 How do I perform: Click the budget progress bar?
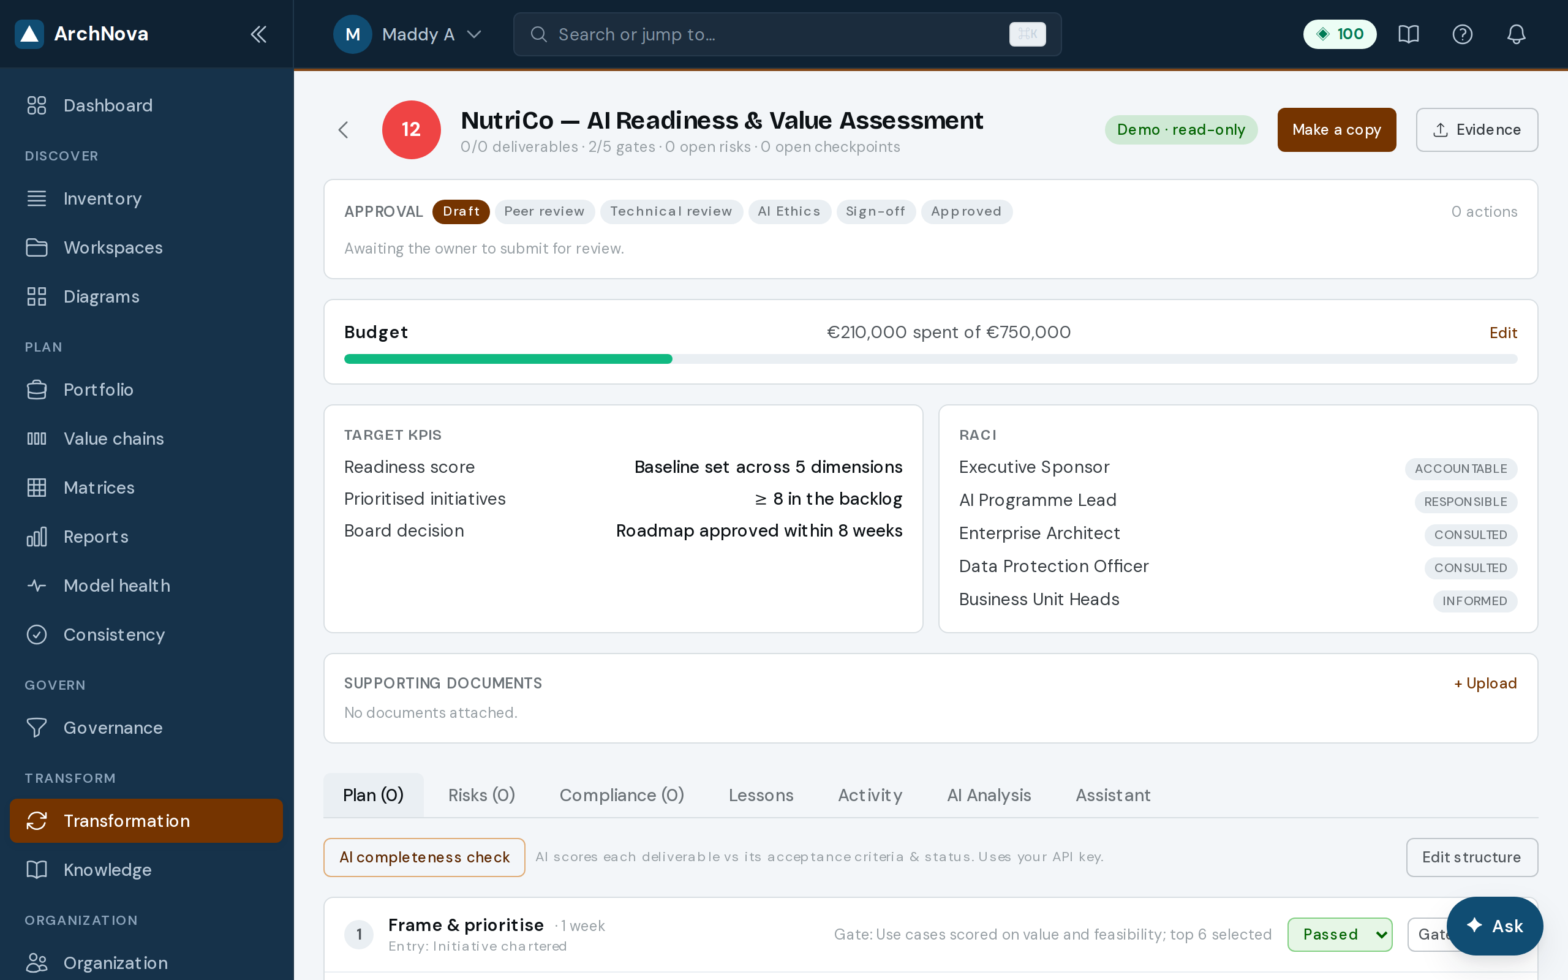tap(930, 359)
